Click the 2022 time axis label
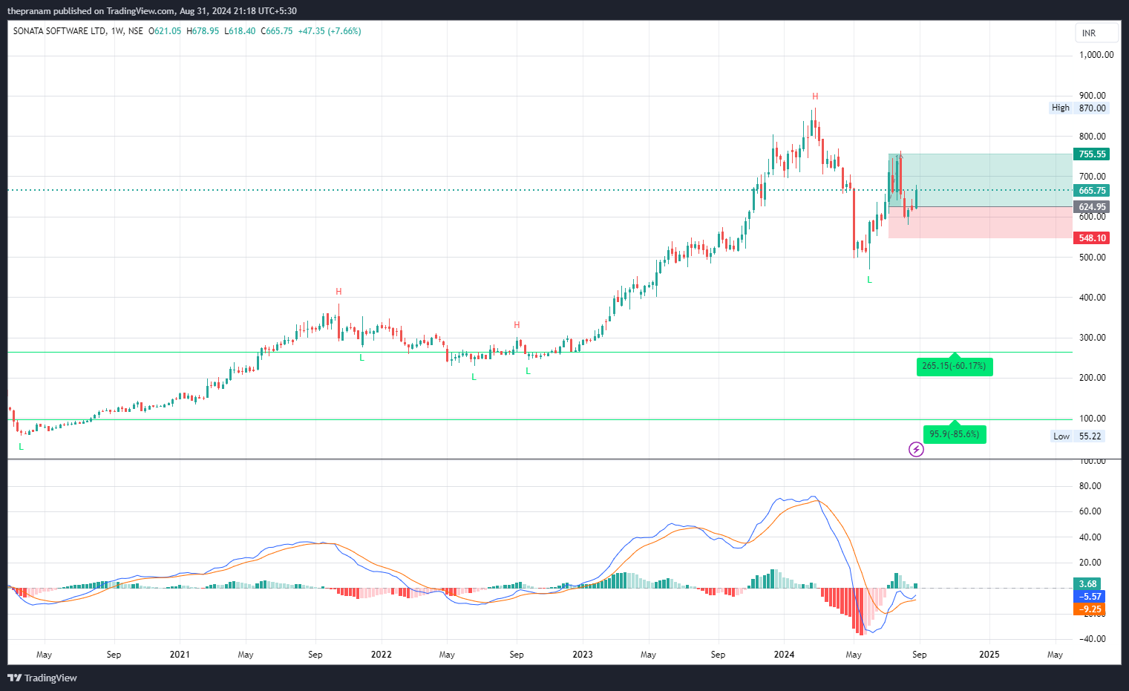Screen dimensions: 1129x691 pos(382,655)
